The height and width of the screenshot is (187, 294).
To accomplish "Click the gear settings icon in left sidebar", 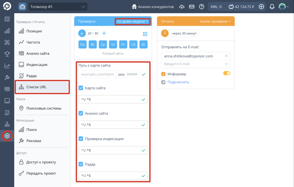I will (x=7, y=136).
